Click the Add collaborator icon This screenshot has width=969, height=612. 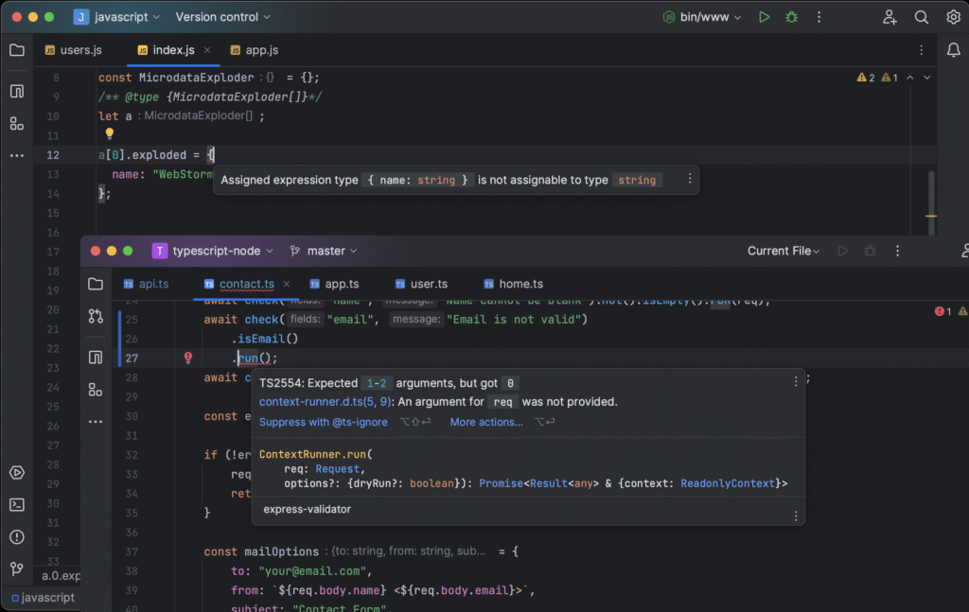tap(890, 17)
